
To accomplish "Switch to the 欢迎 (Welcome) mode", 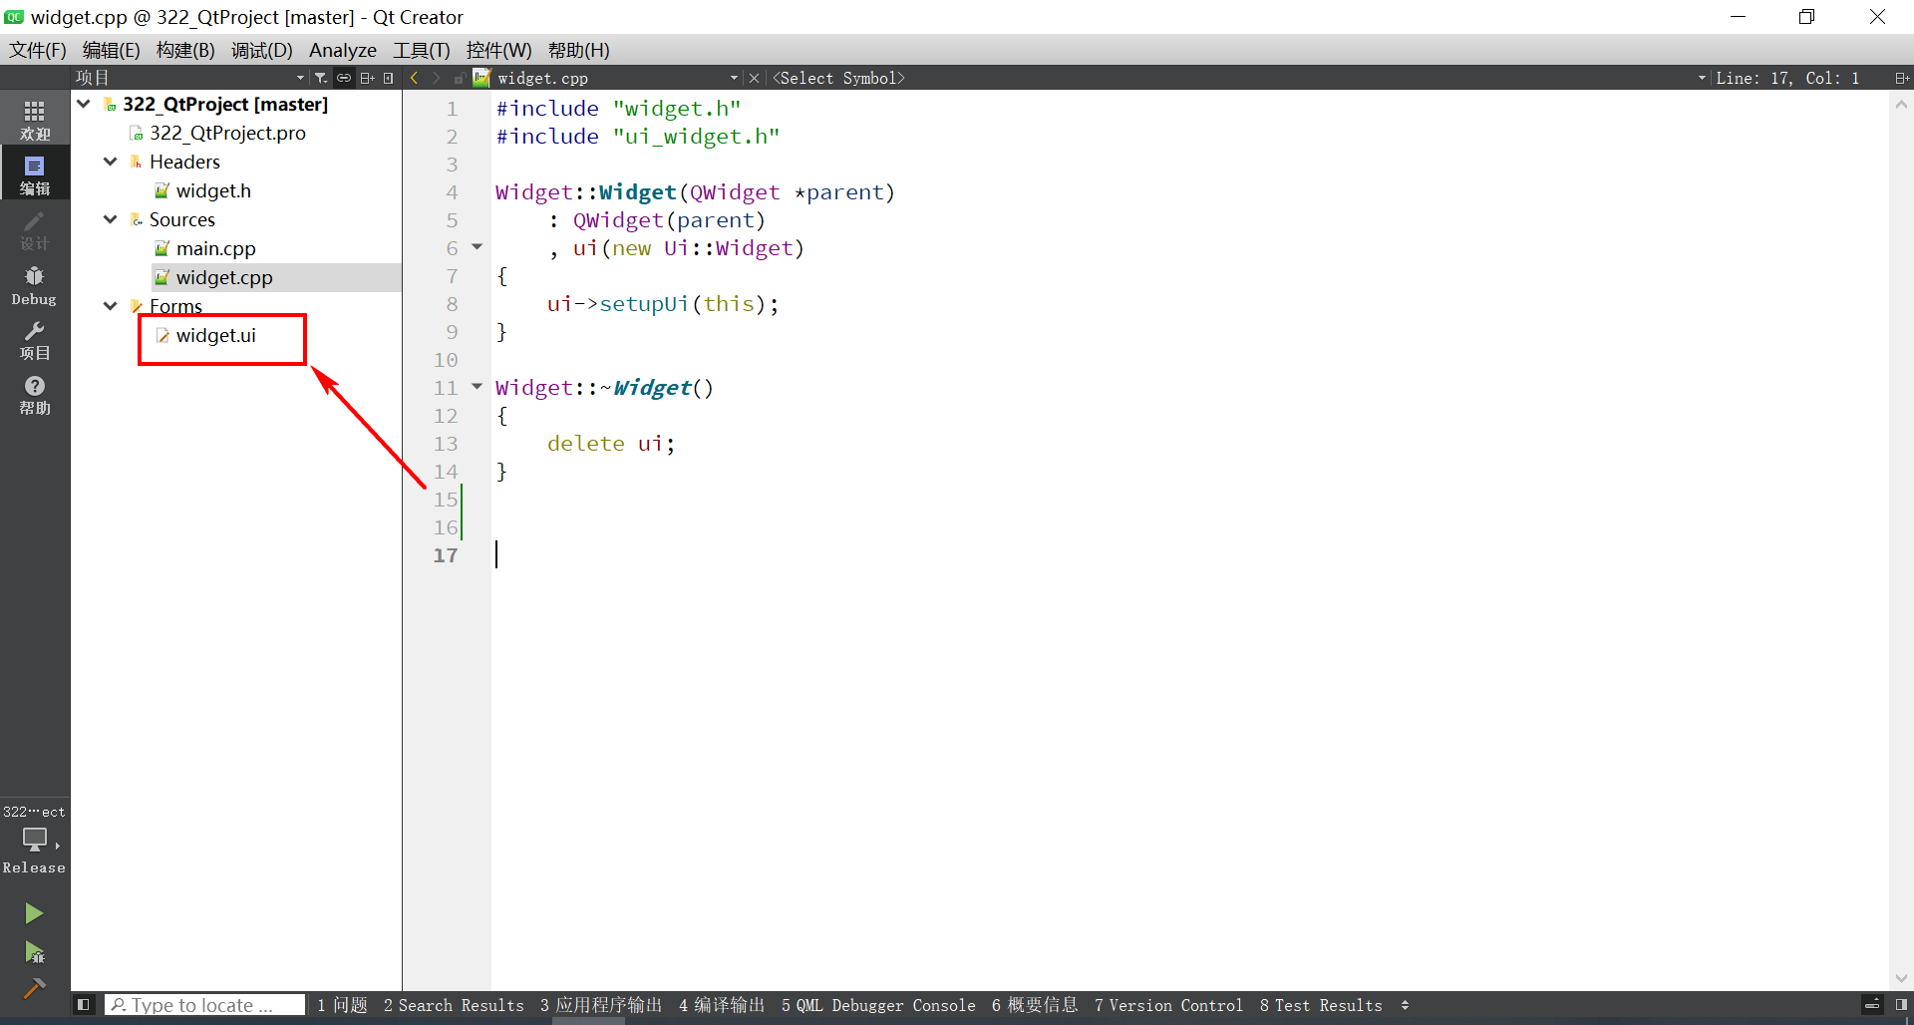I will pos(35,119).
